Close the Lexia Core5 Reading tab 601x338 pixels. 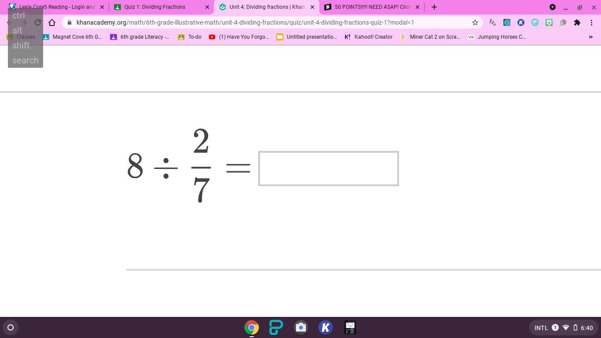pos(102,7)
